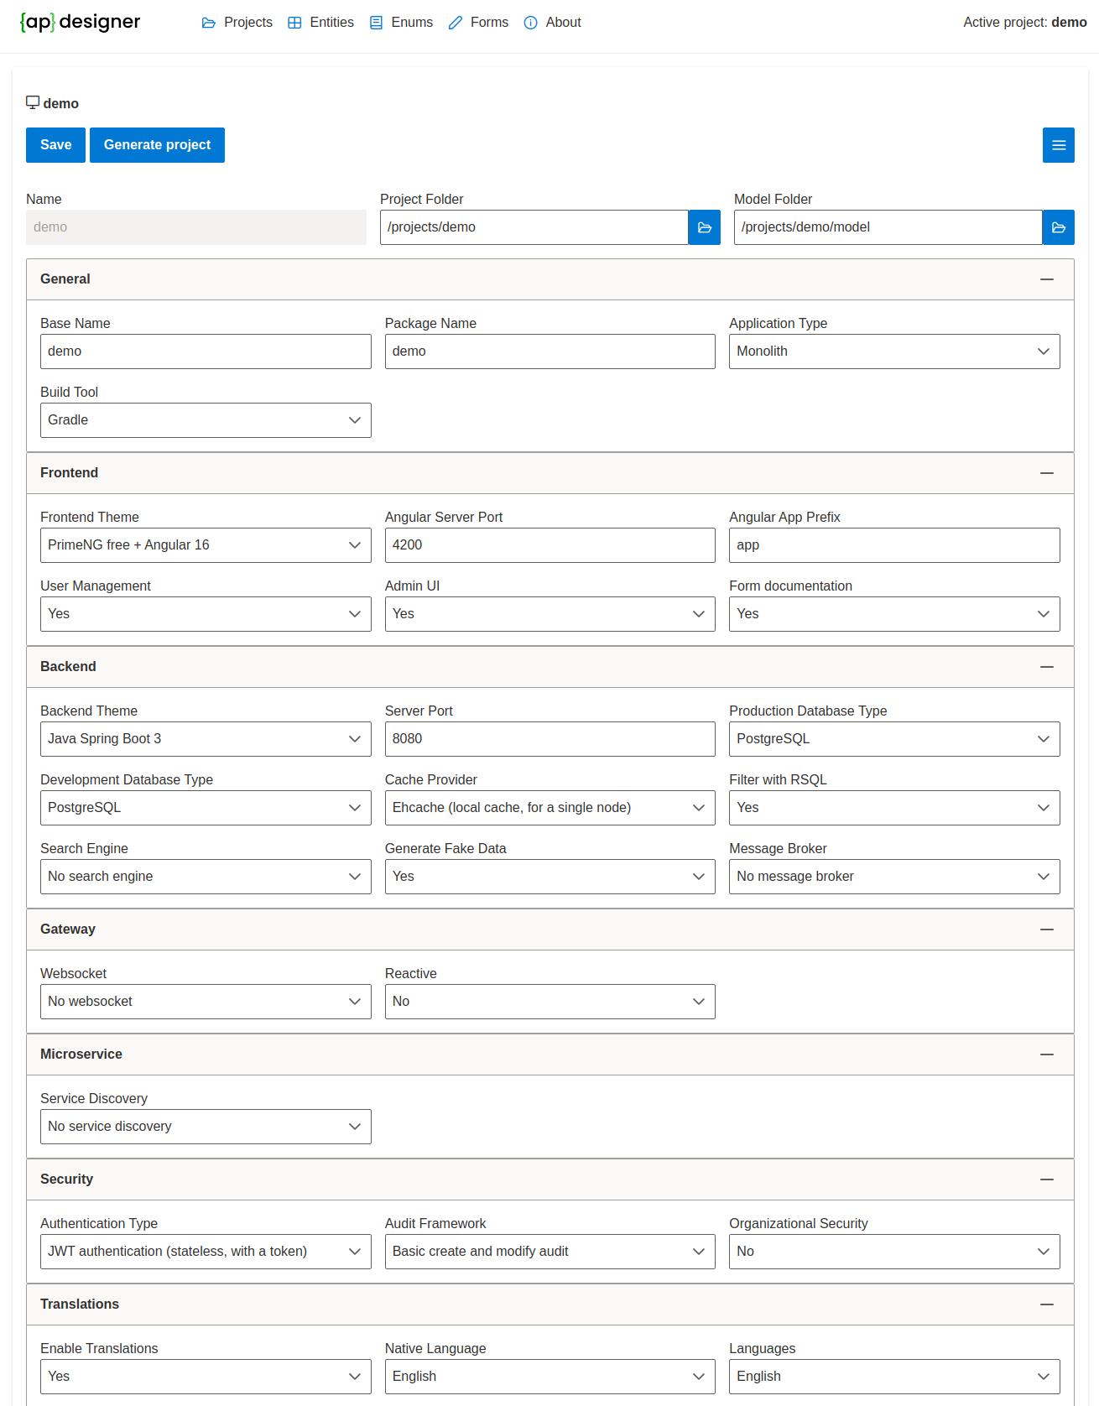
Task: Open the Build Tool dropdown
Action: click(206, 420)
